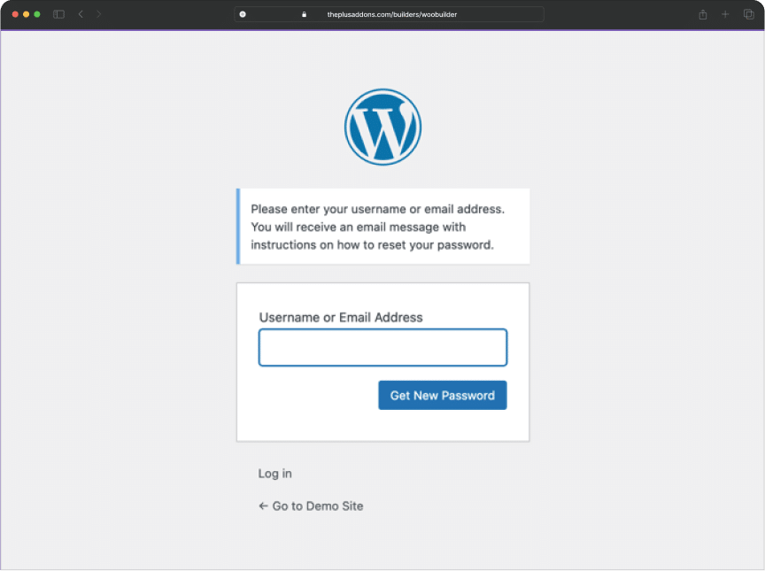Close the window with the red button
The width and height of the screenshot is (765, 571).
click(x=15, y=14)
